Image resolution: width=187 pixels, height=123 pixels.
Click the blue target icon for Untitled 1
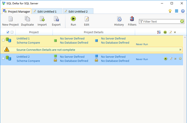[x=97, y=40]
